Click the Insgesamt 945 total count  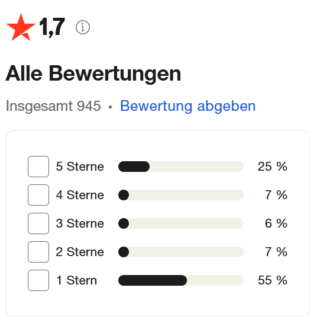(53, 106)
